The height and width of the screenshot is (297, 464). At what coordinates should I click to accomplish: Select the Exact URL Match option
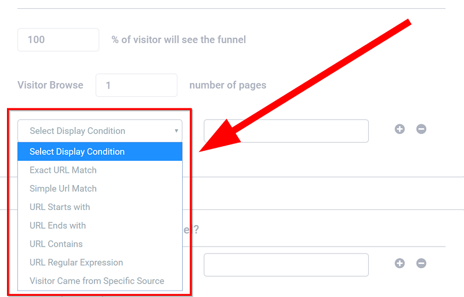(63, 170)
